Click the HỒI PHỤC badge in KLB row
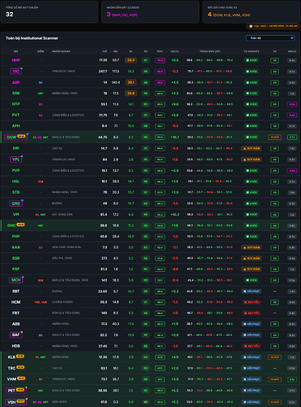 coord(251,357)
